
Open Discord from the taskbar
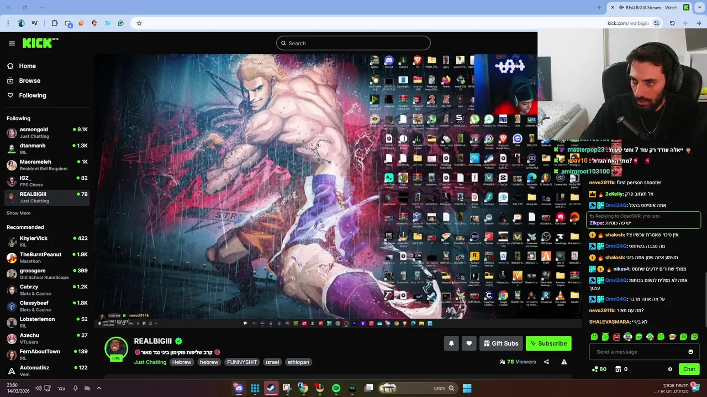[x=239, y=388]
